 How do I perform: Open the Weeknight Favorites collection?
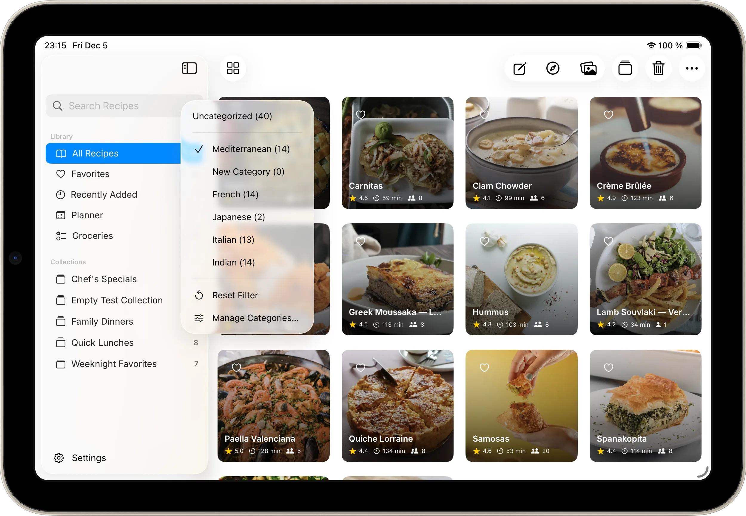pos(114,363)
